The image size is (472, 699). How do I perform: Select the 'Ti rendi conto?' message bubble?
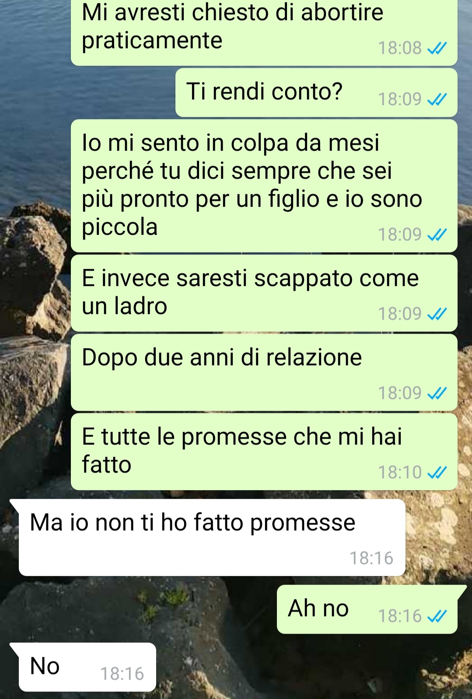[316, 92]
